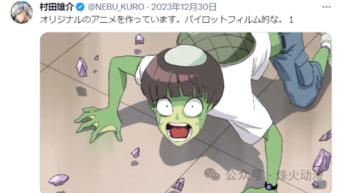Click the WeChat logo watermark

coord(212,174)
